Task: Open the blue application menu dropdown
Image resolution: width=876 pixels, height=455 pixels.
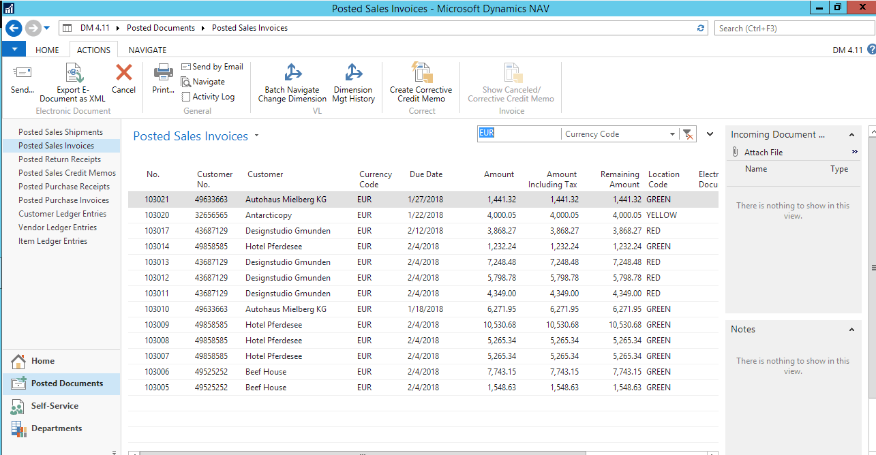Action: [x=14, y=49]
